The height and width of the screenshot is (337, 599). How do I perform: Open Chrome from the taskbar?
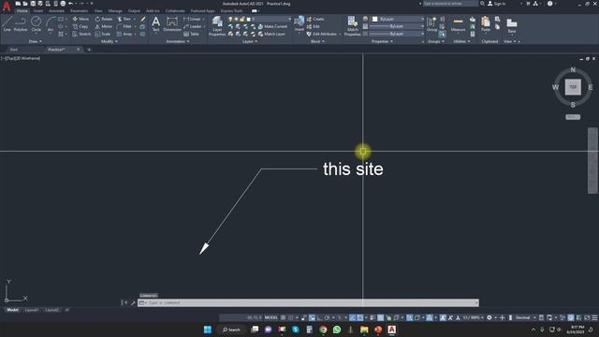pos(323,330)
